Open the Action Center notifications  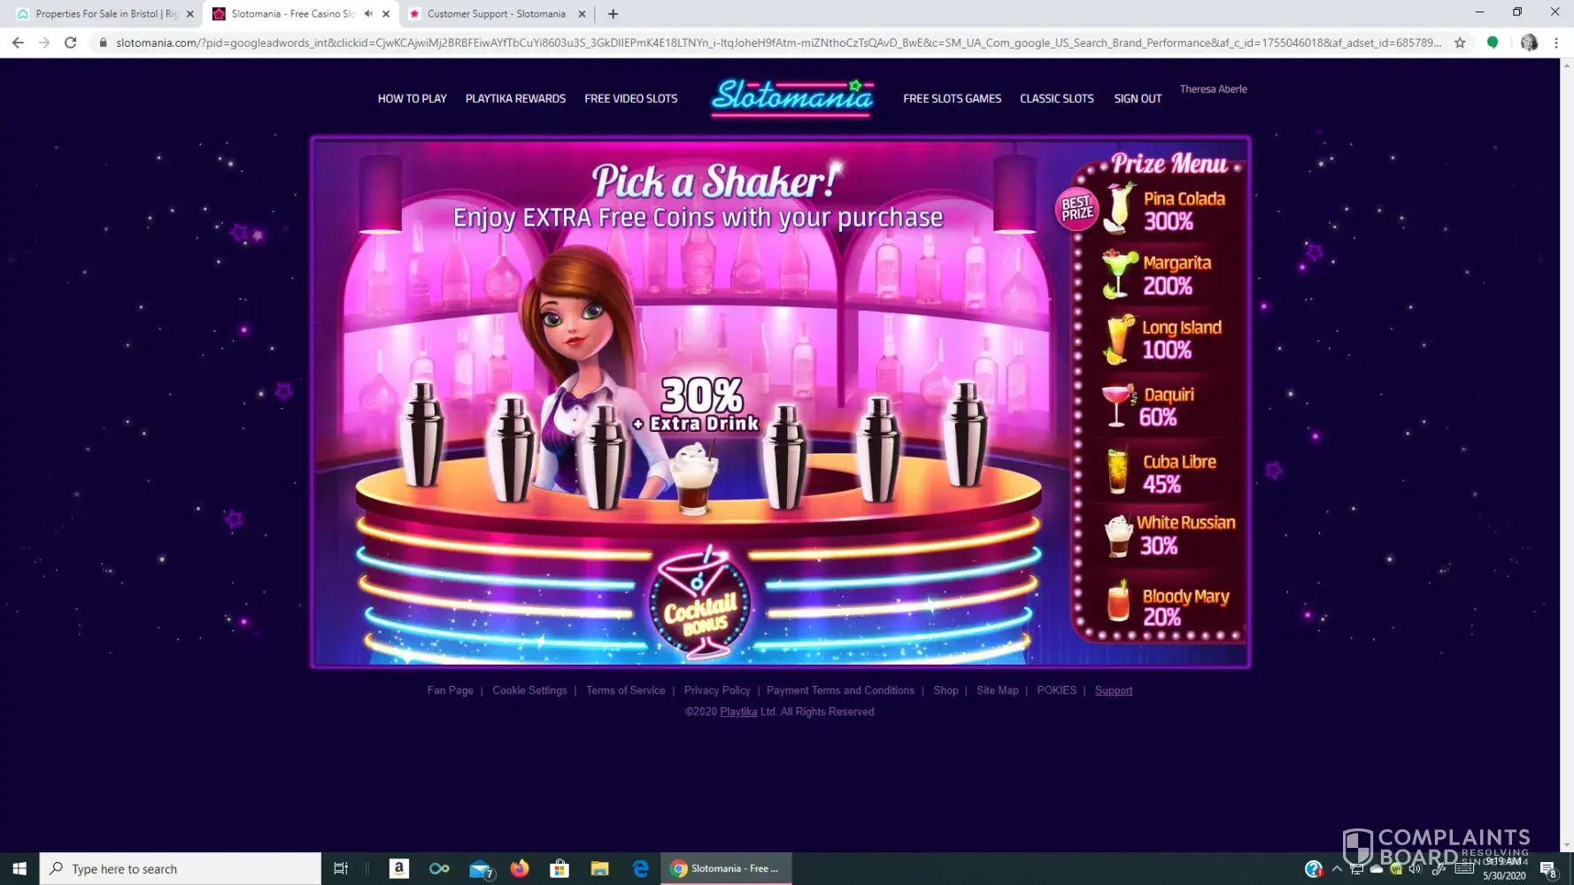pos(1547,869)
